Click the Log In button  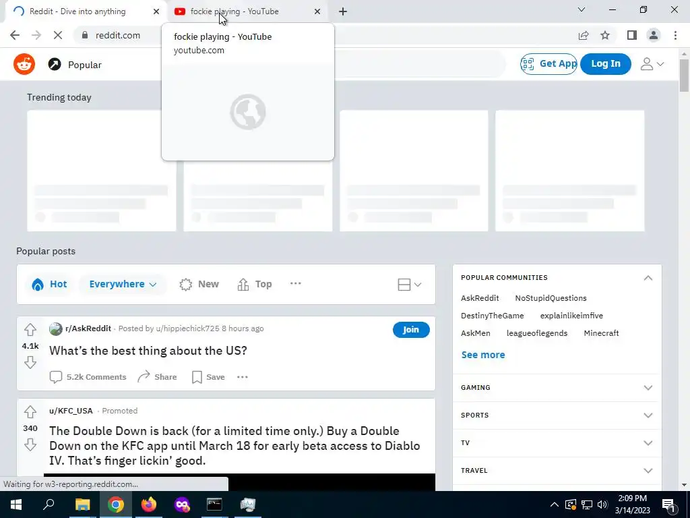(x=606, y=64)
